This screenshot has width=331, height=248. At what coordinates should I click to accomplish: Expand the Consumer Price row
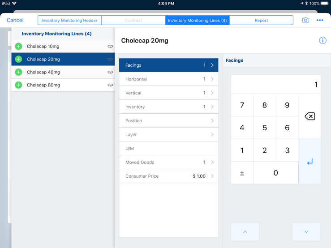tap(168, 176)
